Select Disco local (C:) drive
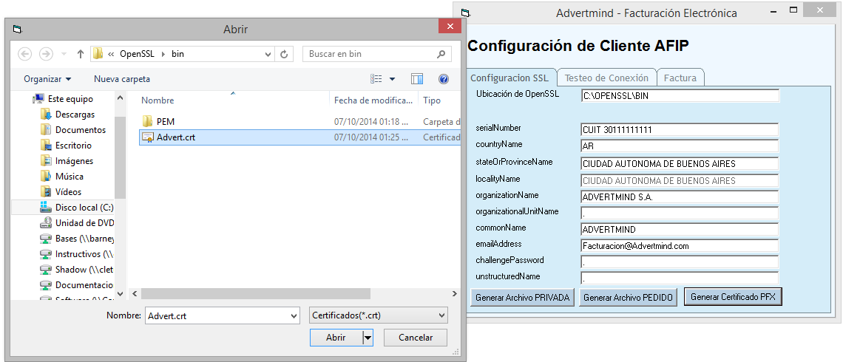843x362 pixels. 84,208
